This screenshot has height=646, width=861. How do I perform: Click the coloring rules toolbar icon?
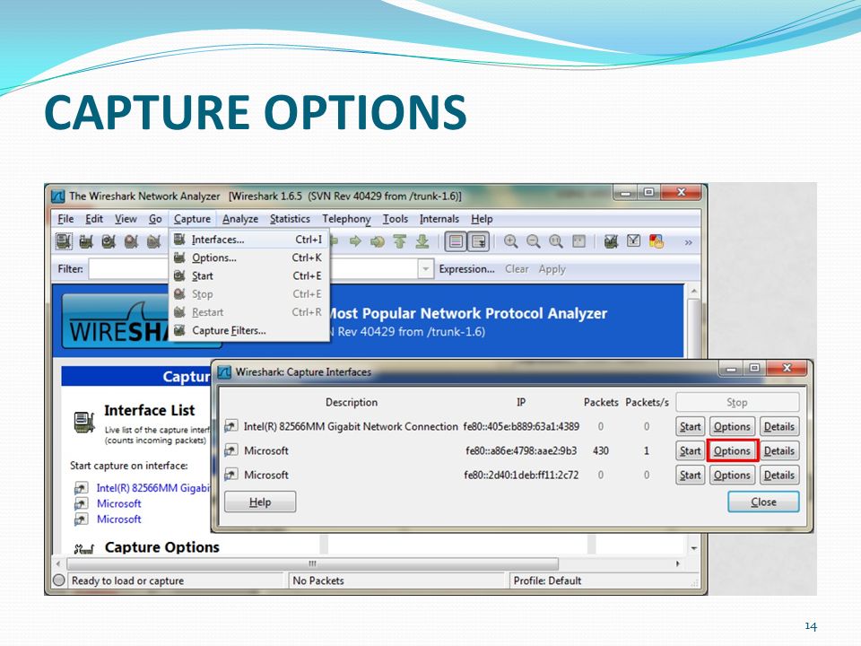657,241
